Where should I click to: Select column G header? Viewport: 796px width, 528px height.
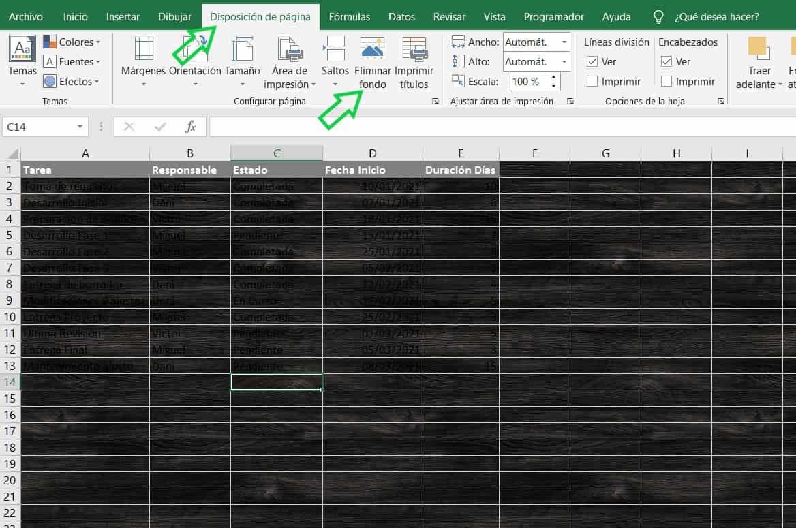[606, 153]
